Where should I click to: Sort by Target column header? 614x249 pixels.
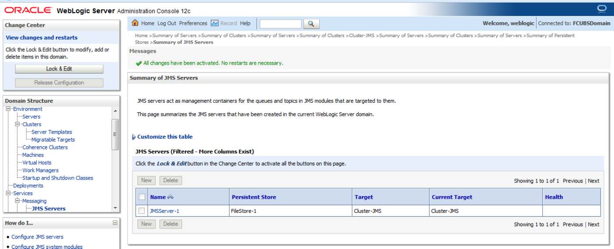[x=364, y=197]
